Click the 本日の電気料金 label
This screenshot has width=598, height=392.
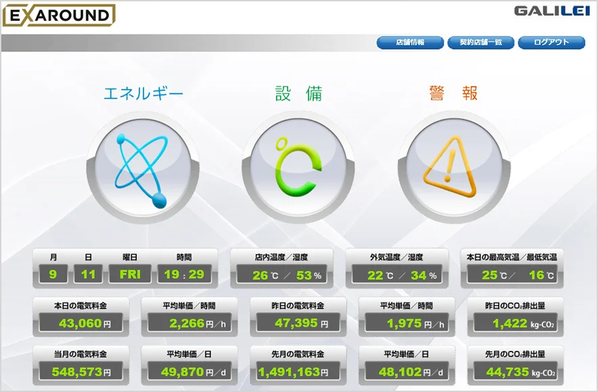click(x=80, y=305)
